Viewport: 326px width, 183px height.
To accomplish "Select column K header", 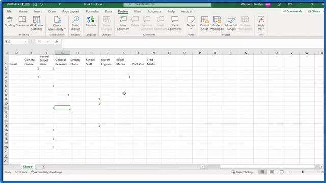I will (123, 53).
